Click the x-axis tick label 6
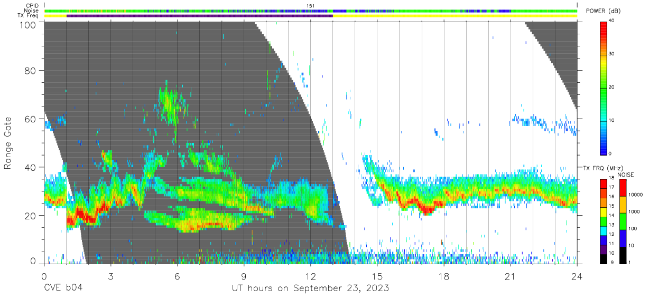This screenshot has width=649, height=299. pos(177,276)
